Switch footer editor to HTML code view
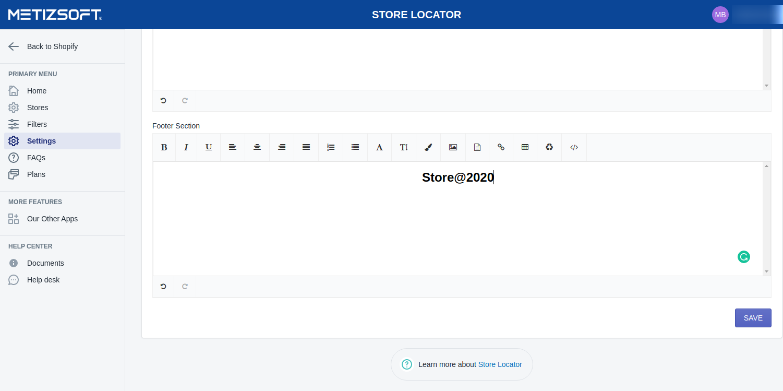Image resolution: width=783 pixels, height=391 pixels. click(x=574, y=147)
